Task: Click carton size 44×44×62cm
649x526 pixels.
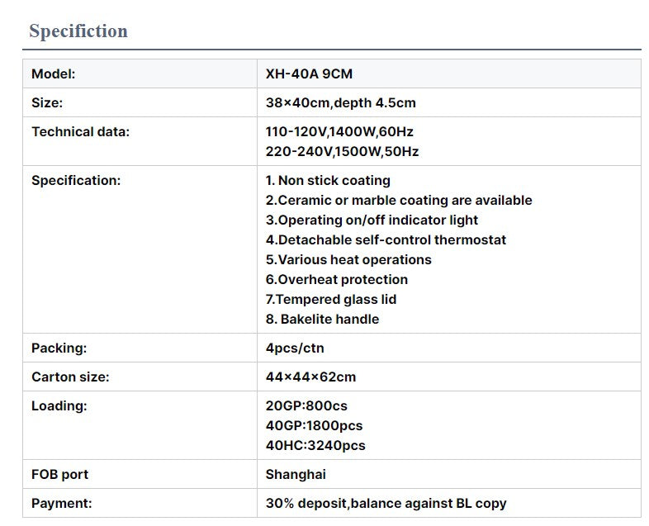Action: [x=310, y=377]
